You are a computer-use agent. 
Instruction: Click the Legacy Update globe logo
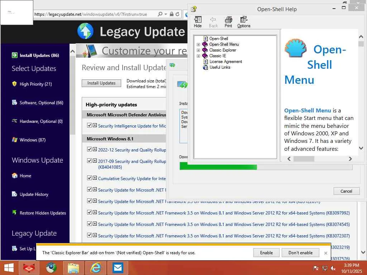pos(85,31)
